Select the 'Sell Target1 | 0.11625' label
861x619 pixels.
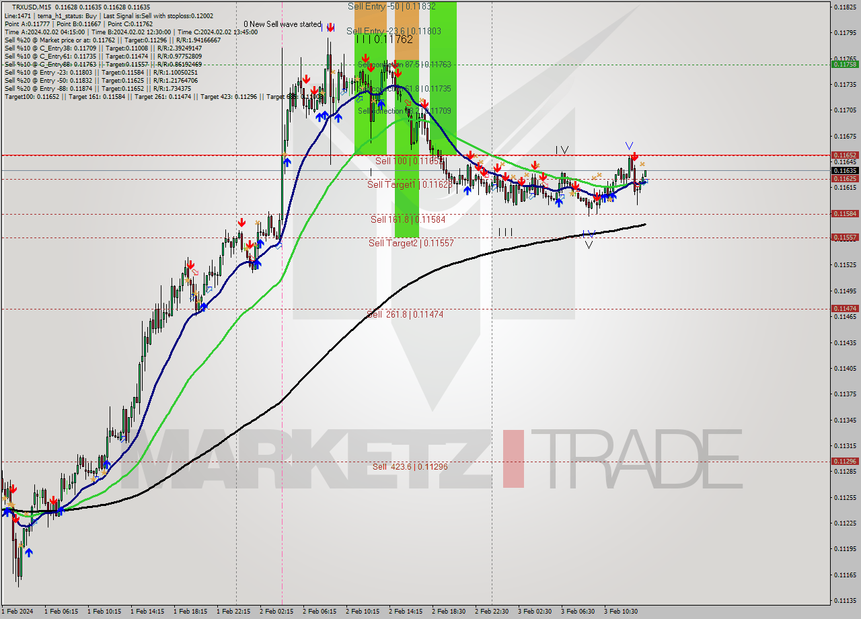tap(410, 184)
